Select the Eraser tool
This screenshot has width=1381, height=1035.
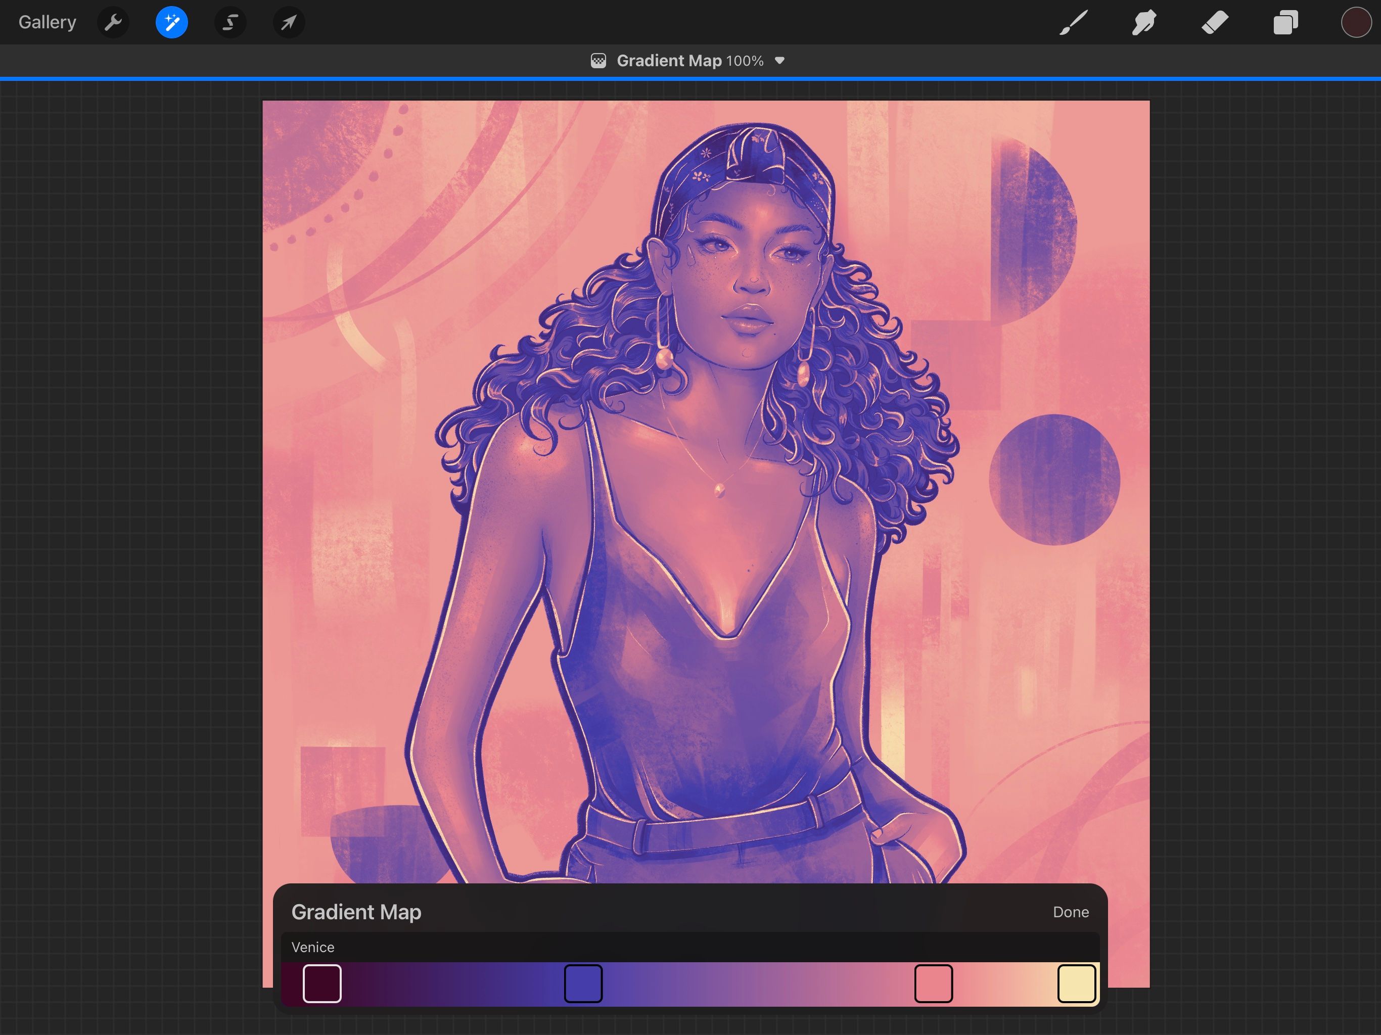[x=1214, y=22]
